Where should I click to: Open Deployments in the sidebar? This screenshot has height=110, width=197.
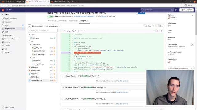[9, 35]
